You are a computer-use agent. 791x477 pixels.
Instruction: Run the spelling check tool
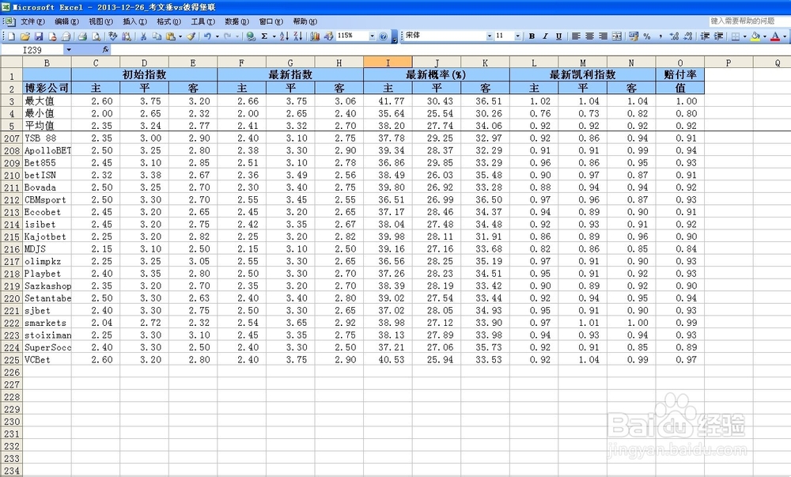click(x=112, y=36)
